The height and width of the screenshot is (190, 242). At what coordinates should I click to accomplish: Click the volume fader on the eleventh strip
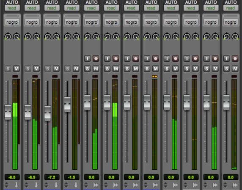pos(206,102)
